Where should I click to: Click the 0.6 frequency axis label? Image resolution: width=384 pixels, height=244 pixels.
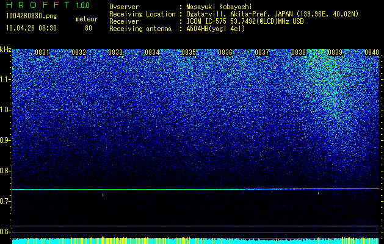pos(5,232)
